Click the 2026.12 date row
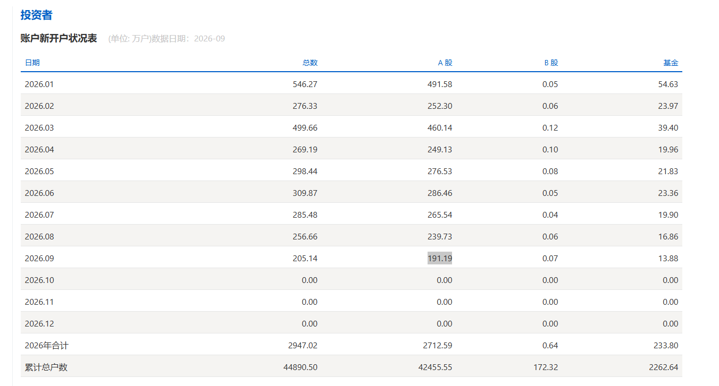Screen dimensions: 719x386 coord(351,323)
